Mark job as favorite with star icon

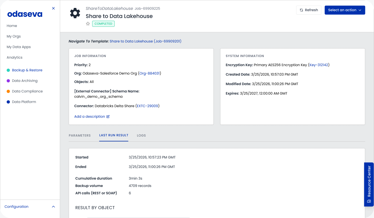[88, 24]
